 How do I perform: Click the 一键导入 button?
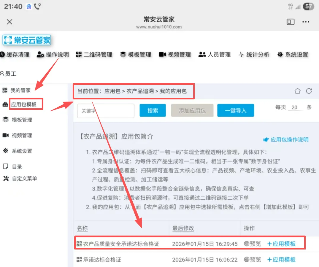[x=236, y=111]
